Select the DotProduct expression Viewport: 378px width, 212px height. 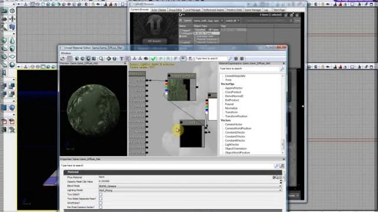[232, 100]
